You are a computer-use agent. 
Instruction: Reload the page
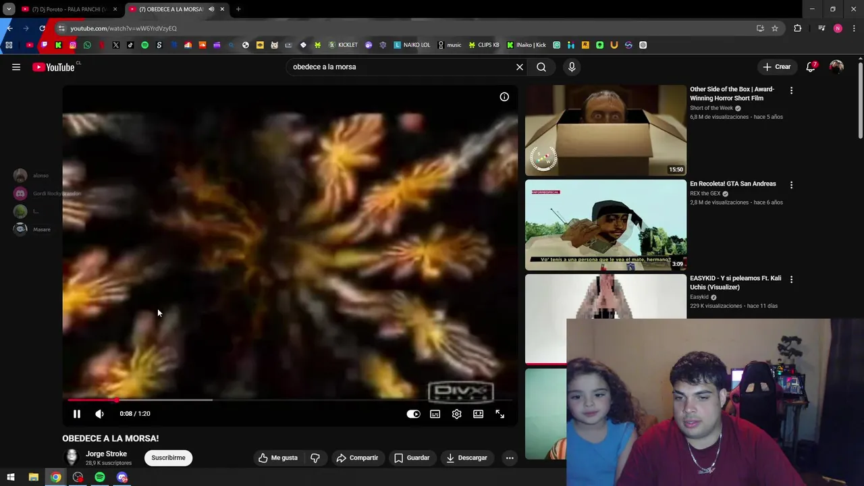tap(42, 28)
